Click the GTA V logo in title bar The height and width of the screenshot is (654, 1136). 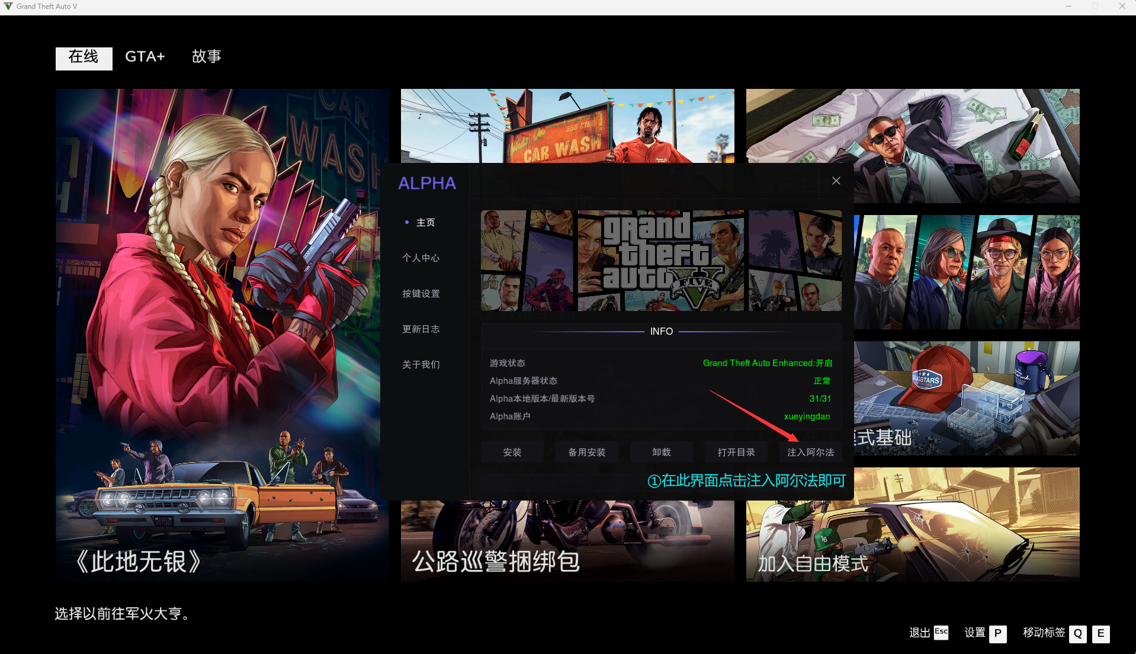pos(8,7)
